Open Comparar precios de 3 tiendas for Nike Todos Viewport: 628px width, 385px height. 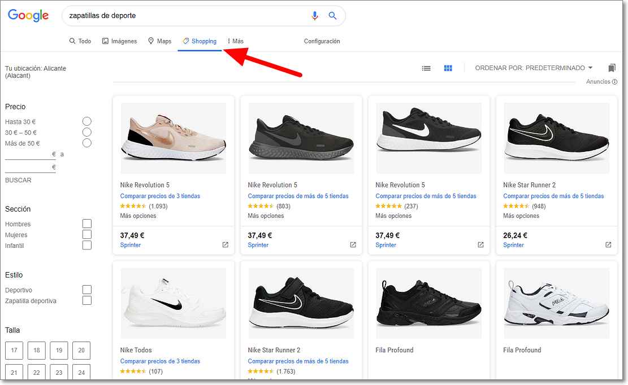160,361
